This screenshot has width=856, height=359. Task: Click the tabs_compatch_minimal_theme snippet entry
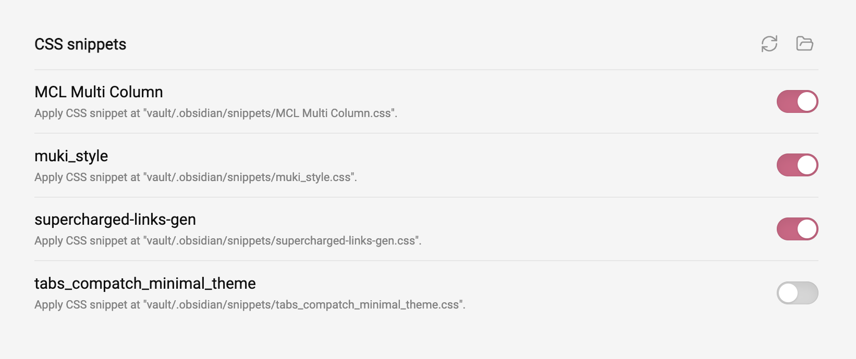click(144, 284)
